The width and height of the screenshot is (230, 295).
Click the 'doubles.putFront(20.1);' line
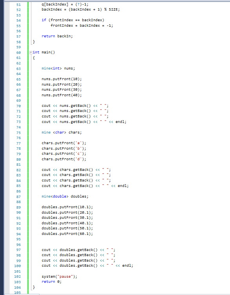coord(67,213)
